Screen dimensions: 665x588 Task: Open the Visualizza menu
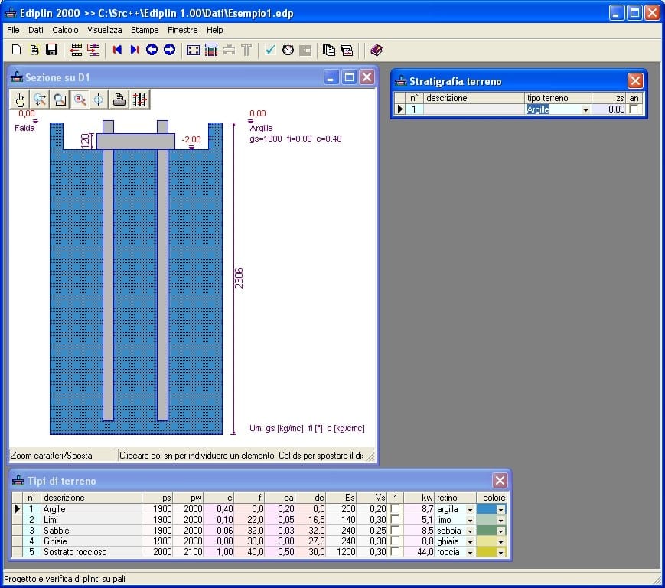pos(104,30)
